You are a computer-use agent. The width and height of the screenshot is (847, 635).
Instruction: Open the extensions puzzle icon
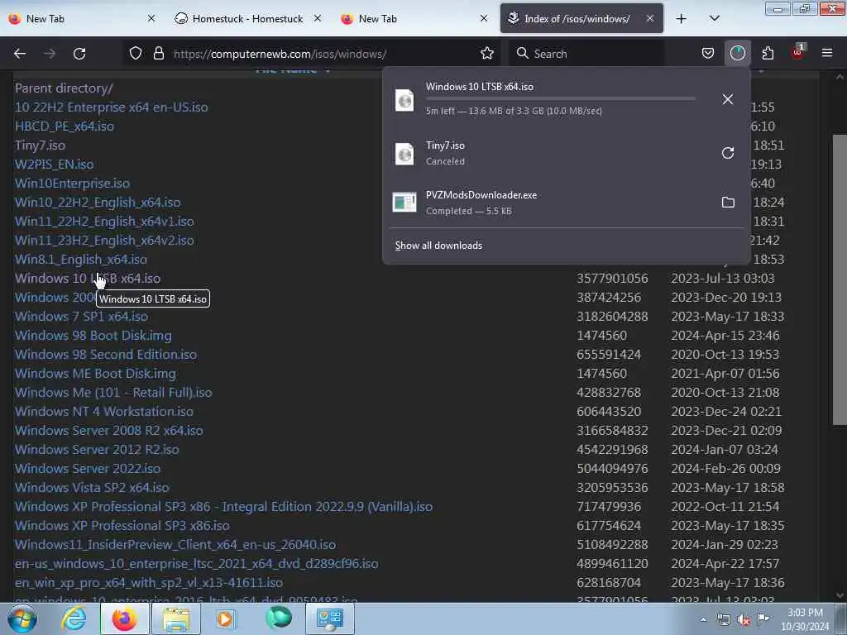768,54
